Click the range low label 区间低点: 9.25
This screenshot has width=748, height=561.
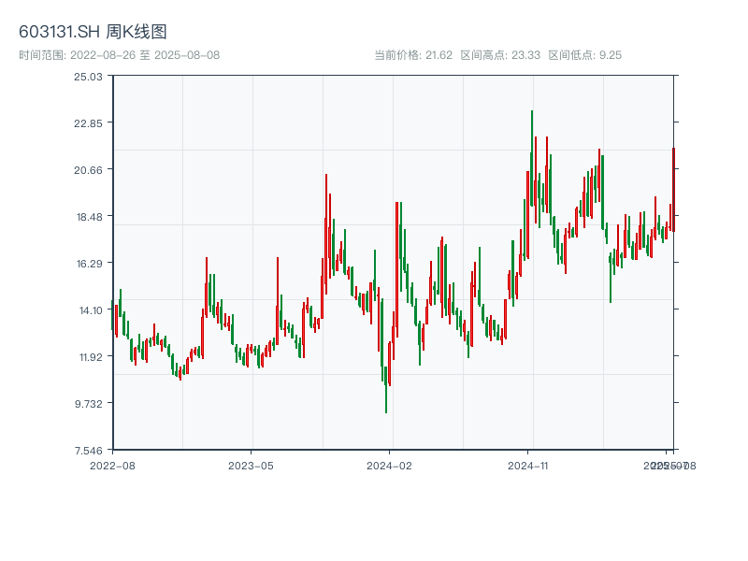click(x=585, y=55)
